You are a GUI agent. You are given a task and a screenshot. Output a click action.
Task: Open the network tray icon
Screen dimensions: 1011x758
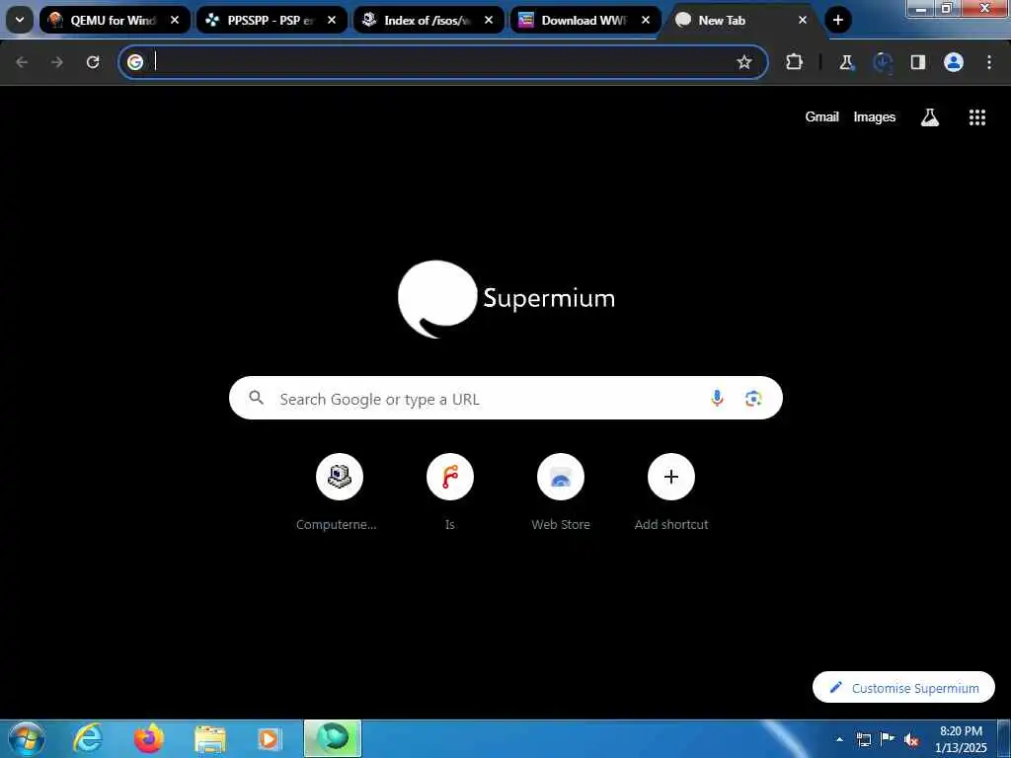pos(863,740)
